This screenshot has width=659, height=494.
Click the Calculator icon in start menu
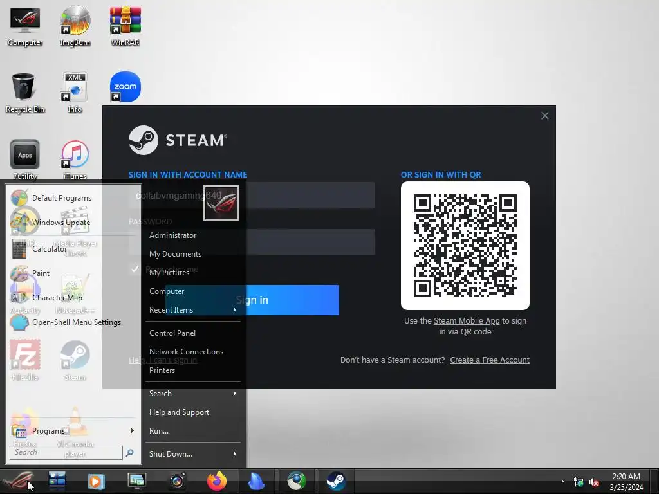(19, 249)
